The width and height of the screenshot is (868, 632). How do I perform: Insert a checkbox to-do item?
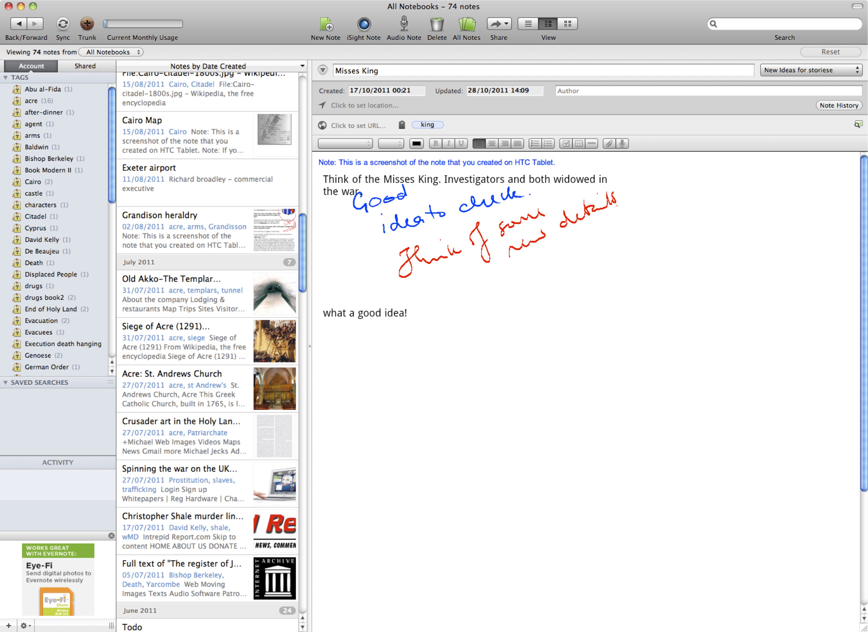(x=566, y=143)
